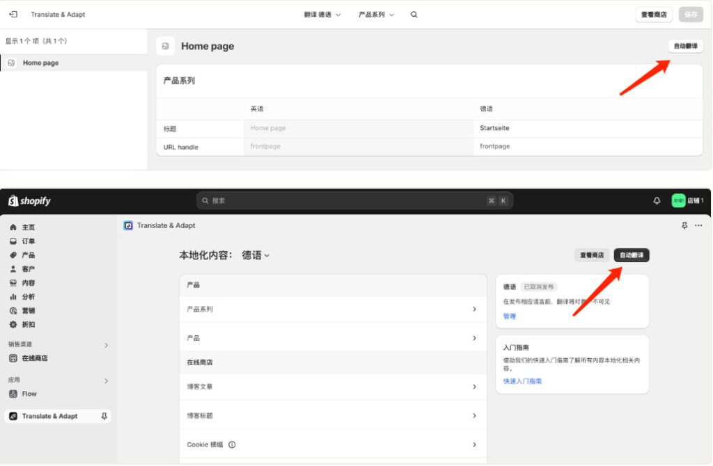
Task: Click the exit icon beside Translate & Adapt
Action: click(x=13, y=14)
